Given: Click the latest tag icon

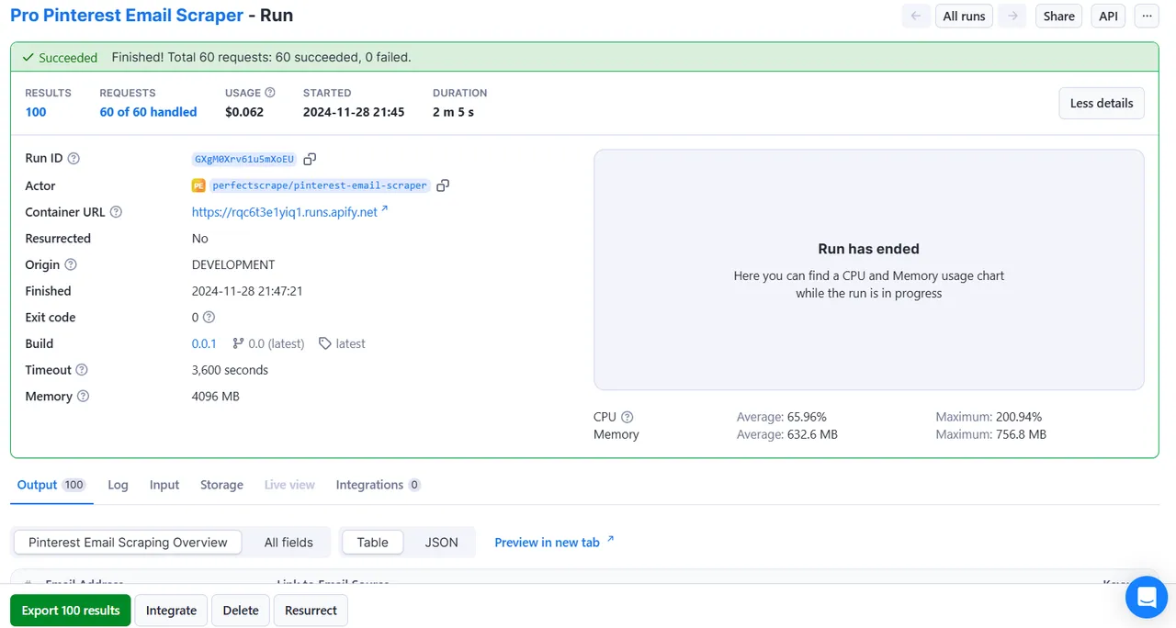Looking at the screenshot, I should click(x=325, y=343).
